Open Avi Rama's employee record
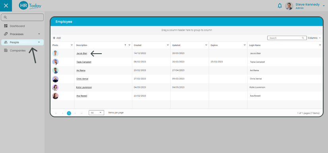Image resolution: width=328 pixels, height=153 pixels. [x=81, y=70]
